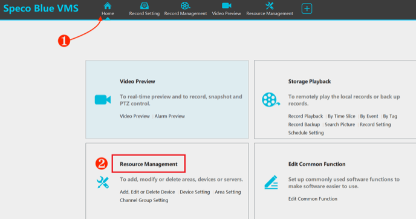Click the text 'To add, modify or delete areas'
Viewport: 416px width, 219px height.
click(x=158, y=180)
